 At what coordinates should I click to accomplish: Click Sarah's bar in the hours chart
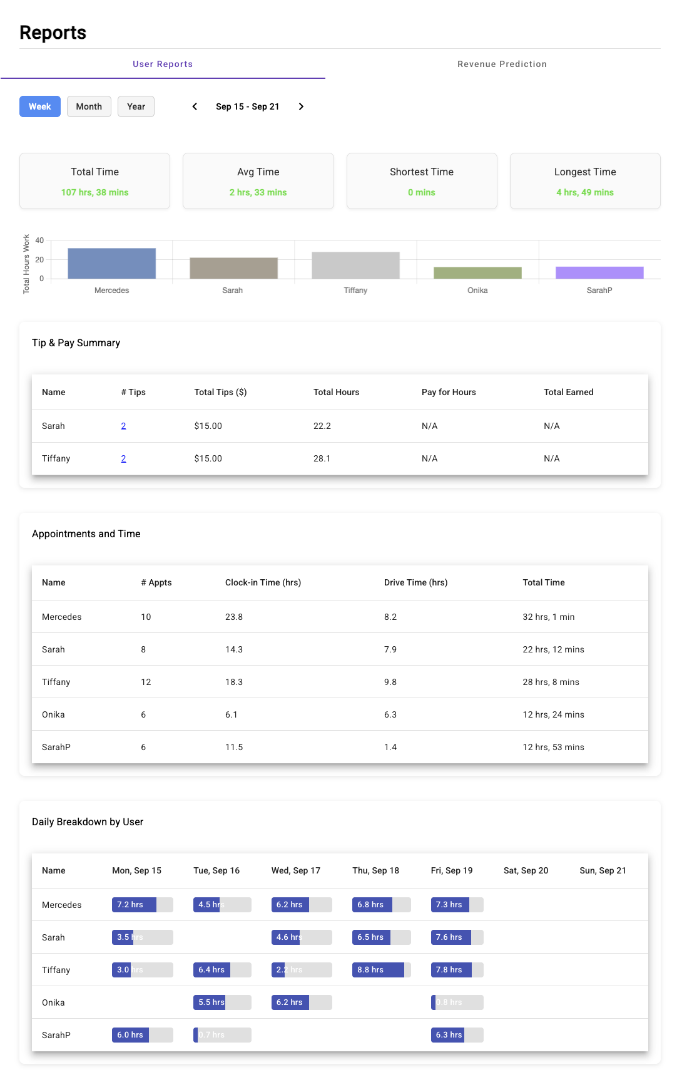[234, 268]
